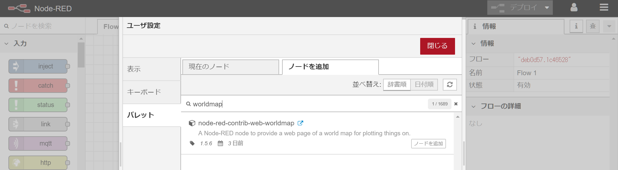This screenshot has width=618, height=170.
Task: Open node-red-contrib-web-worldmap external link
Action: (300, 123)
